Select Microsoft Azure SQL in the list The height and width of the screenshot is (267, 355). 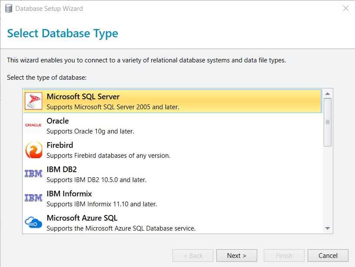[x=173, y=222]
